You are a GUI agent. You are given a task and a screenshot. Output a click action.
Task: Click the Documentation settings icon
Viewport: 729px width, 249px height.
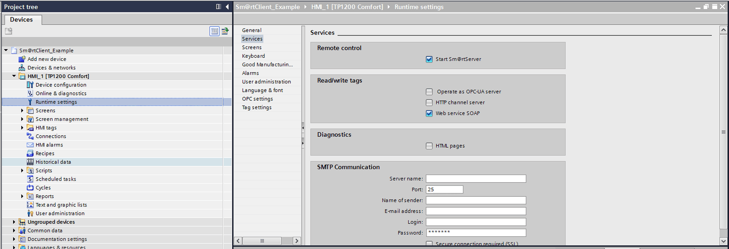pos(22,239)
